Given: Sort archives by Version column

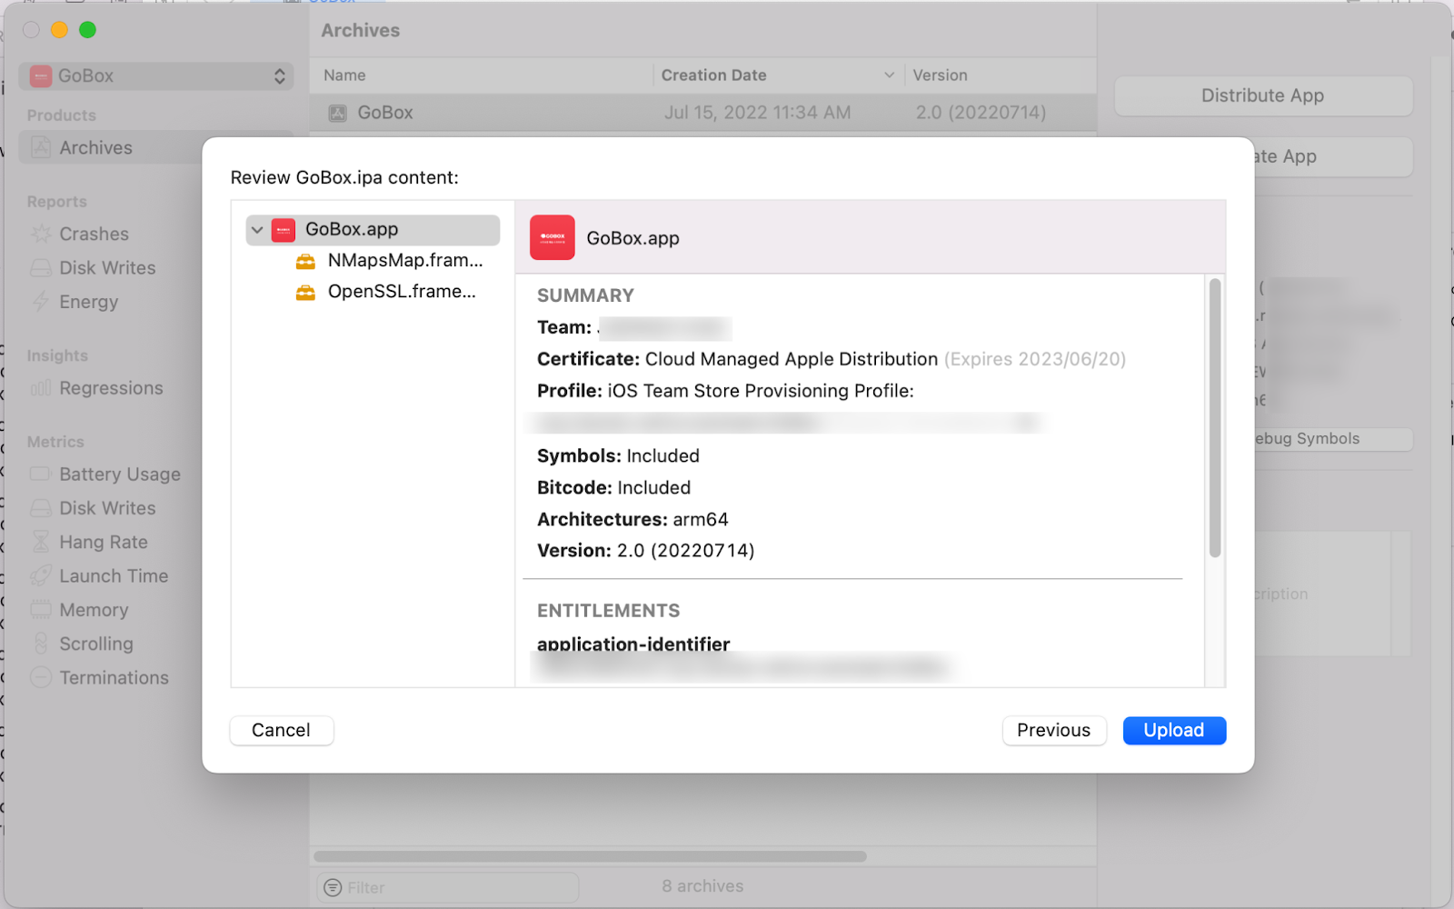Looking at the screenshot, I should [1000, 75].
